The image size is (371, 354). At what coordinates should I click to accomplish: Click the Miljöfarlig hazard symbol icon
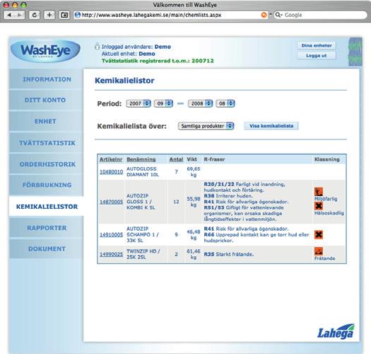click(319, 192)
